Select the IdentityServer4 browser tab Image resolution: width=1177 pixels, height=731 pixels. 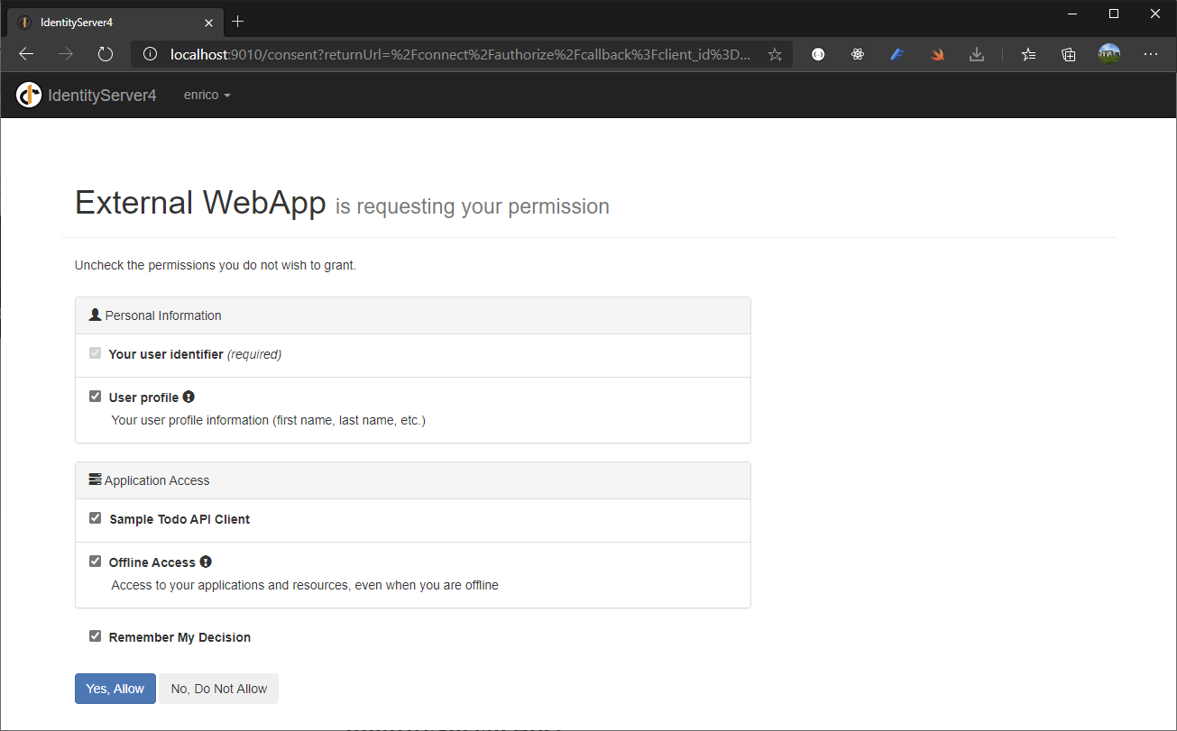(x=108, y=22)
